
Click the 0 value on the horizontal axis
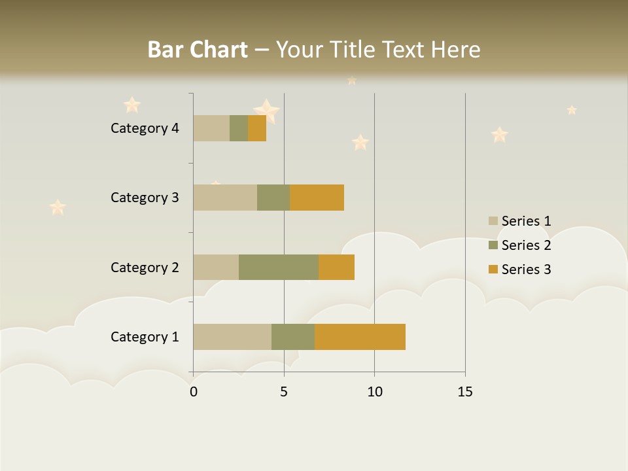pyautogui.click(x=194, y=392)
